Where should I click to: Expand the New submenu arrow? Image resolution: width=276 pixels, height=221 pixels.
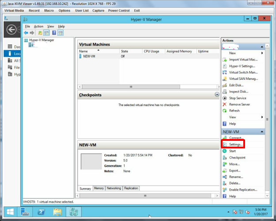(262, 53)
